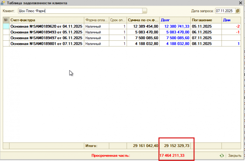
Task: Click the overdue amount 17 464 211,33
Action: (172, 156)
